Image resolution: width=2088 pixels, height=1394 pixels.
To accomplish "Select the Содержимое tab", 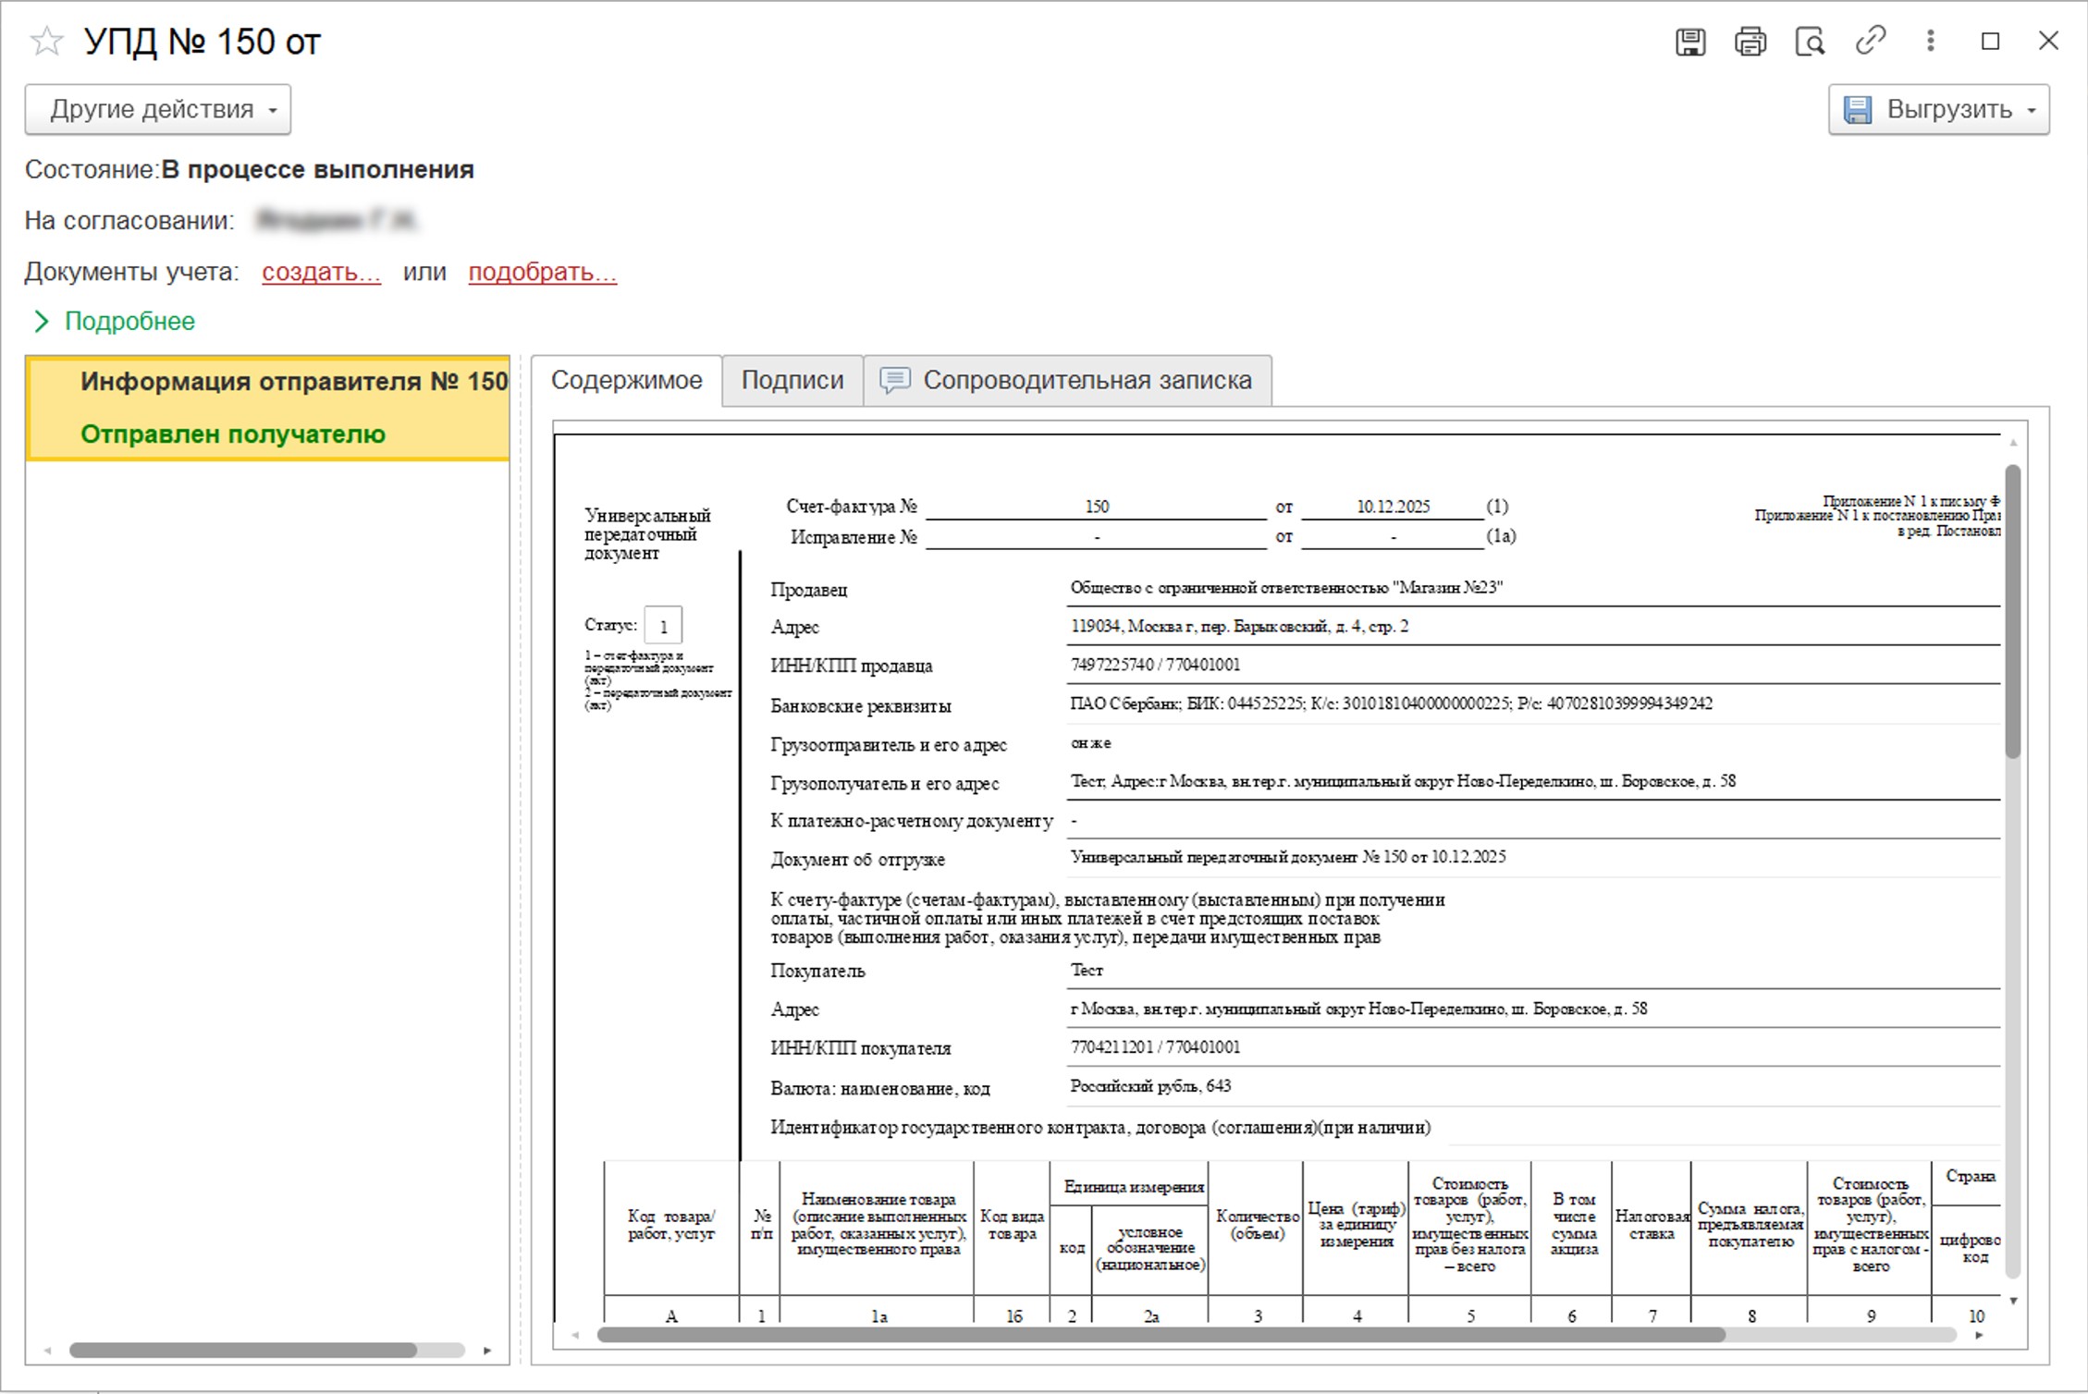I will click(x=626, y=380).
